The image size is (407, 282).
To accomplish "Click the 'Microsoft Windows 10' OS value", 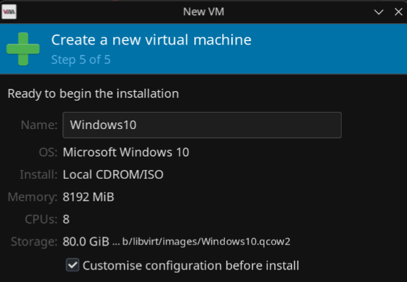I will pos(126,152).
